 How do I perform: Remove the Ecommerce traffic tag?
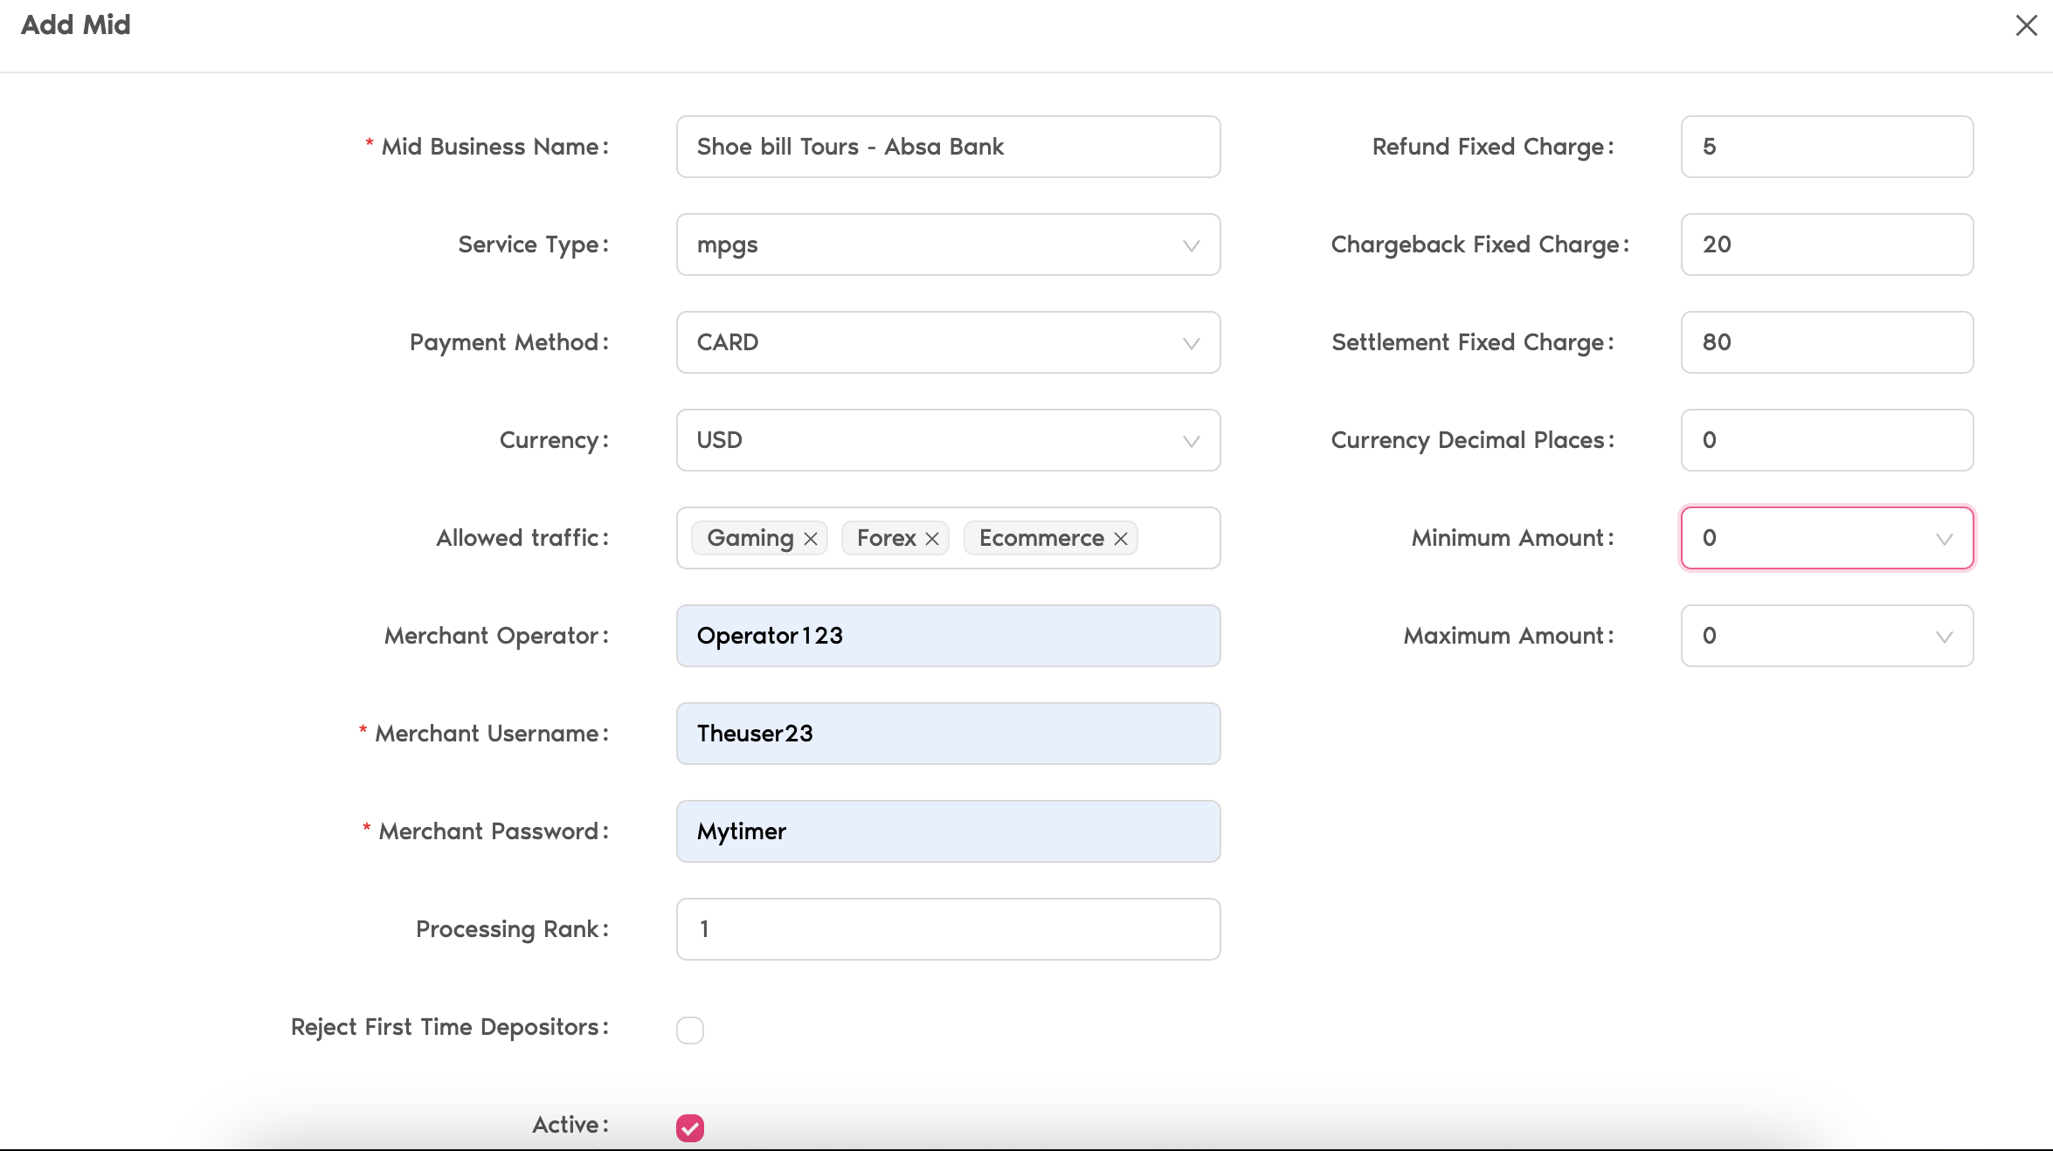[1121, 539]
